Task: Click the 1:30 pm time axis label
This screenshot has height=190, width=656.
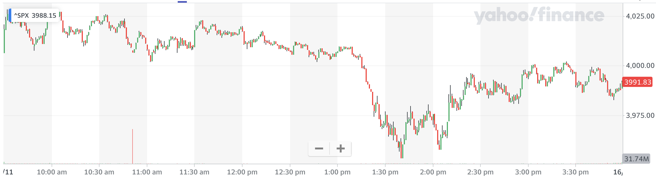Action: tap(385, 172)
